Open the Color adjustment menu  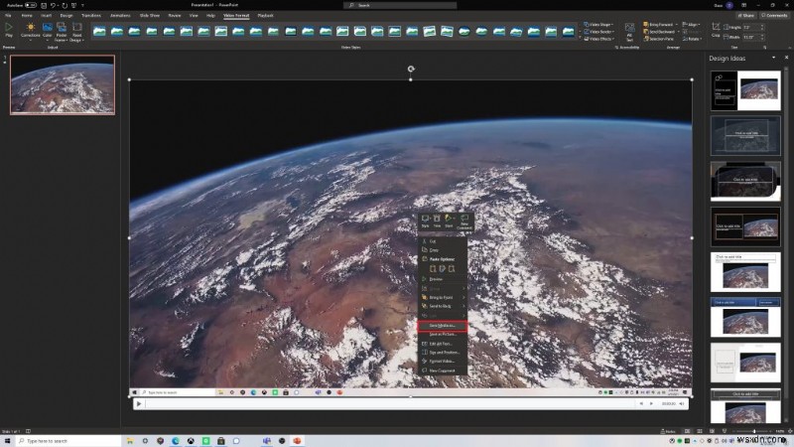(47, 30)
